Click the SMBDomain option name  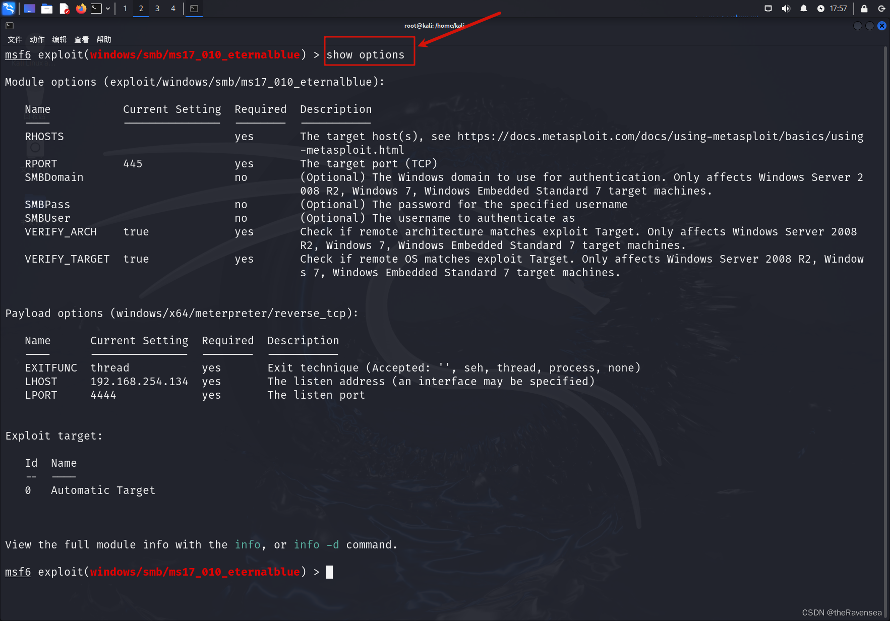[x=54, y=177]
